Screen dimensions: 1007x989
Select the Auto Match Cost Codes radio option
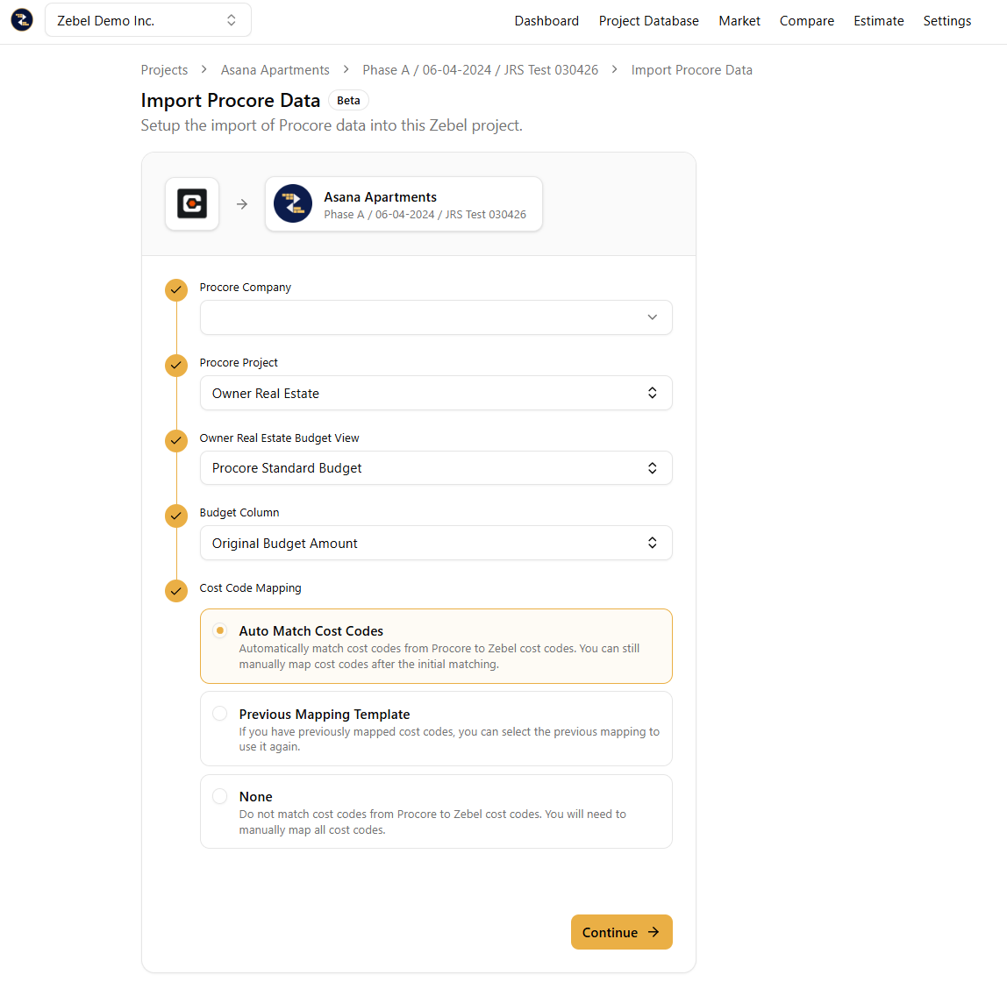(x=220, y=630)
